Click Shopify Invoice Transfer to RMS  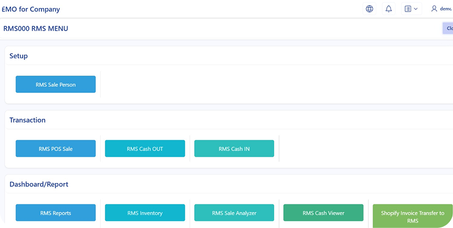[x=412, y=216]
